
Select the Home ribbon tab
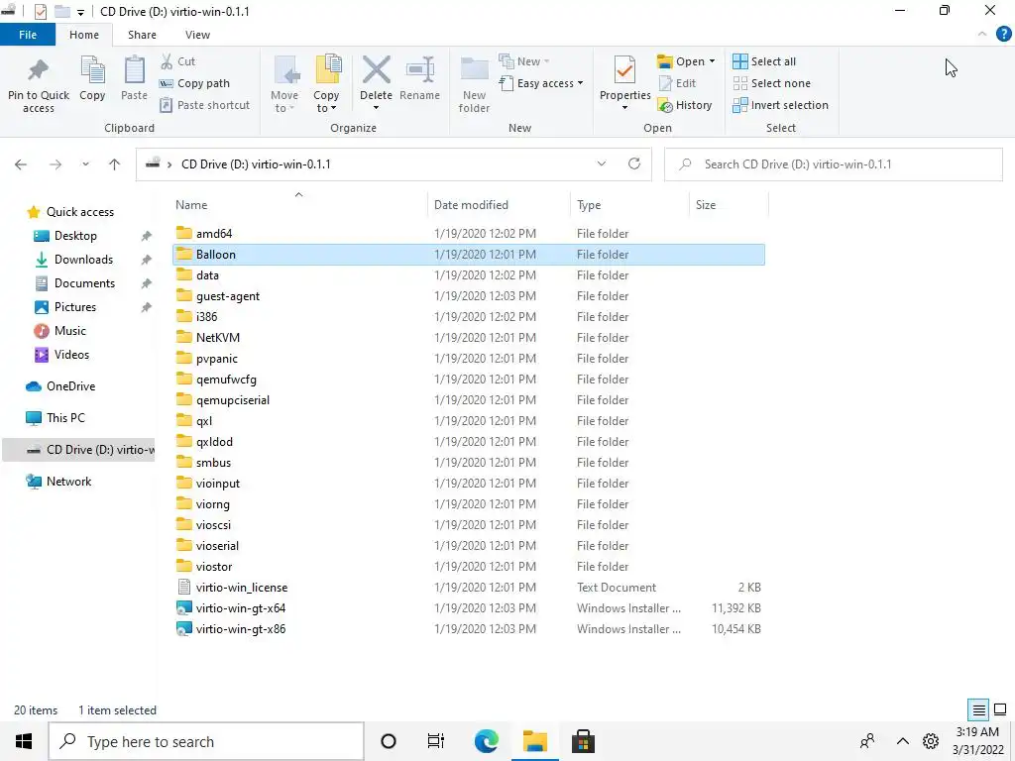tap(84, 35)
